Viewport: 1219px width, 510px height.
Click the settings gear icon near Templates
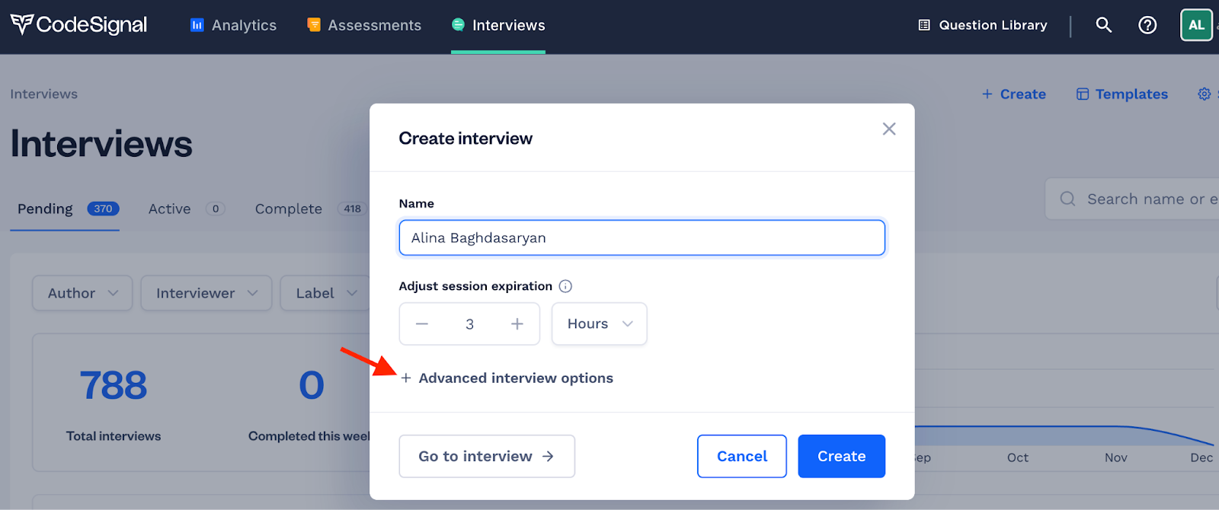click(1204, 94)
